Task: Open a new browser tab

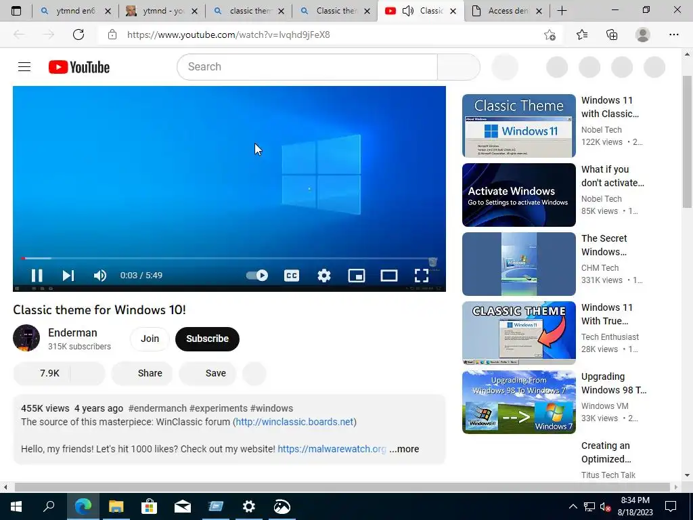Action: pyautogui.click(x=562, y=11)
